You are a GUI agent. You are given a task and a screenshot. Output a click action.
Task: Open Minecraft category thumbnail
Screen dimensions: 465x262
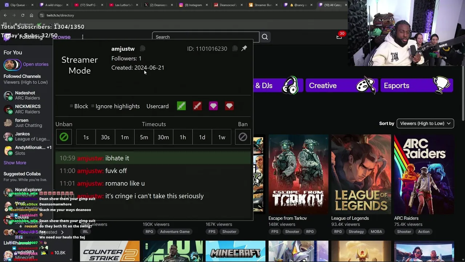tap(235, 251)
